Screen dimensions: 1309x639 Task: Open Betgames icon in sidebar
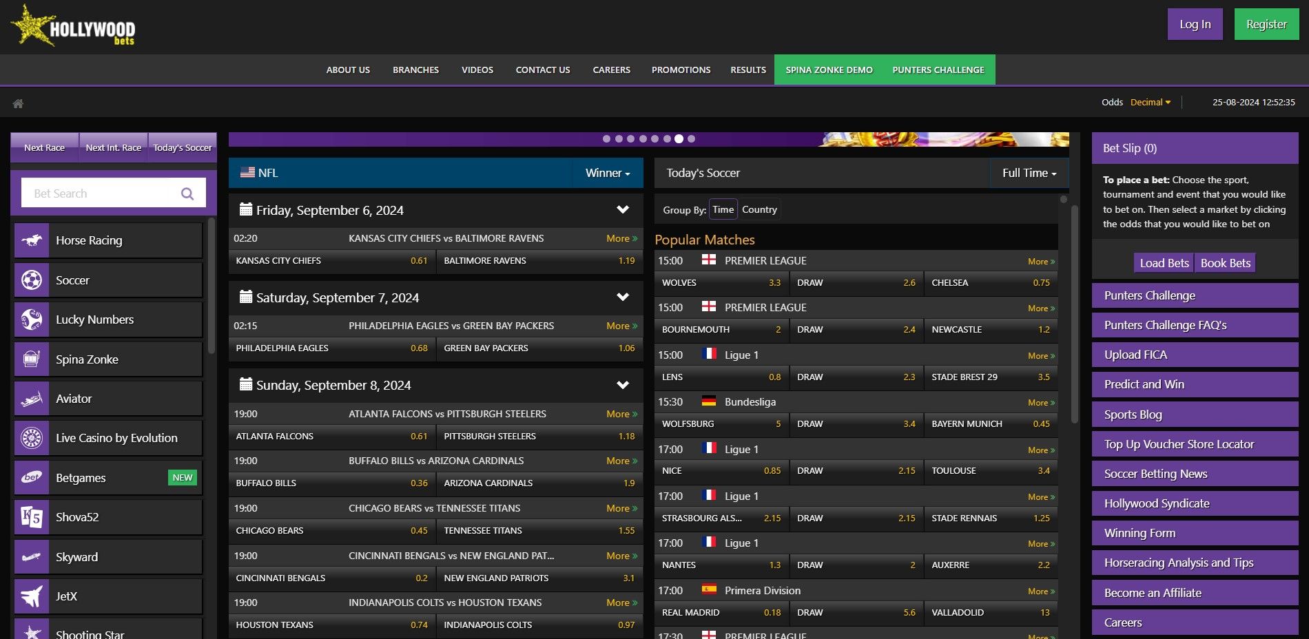(32, 478)
